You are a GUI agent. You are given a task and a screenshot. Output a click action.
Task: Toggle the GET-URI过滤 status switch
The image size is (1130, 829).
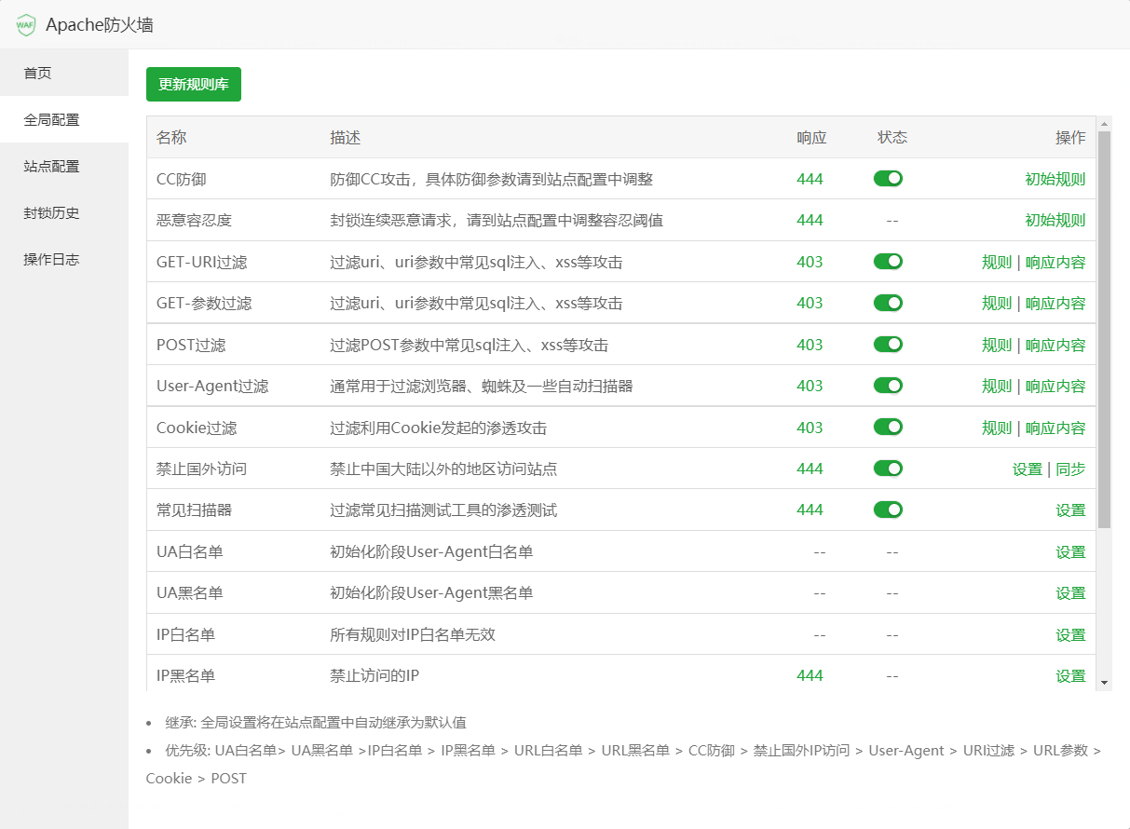click(x=888, y=262)
